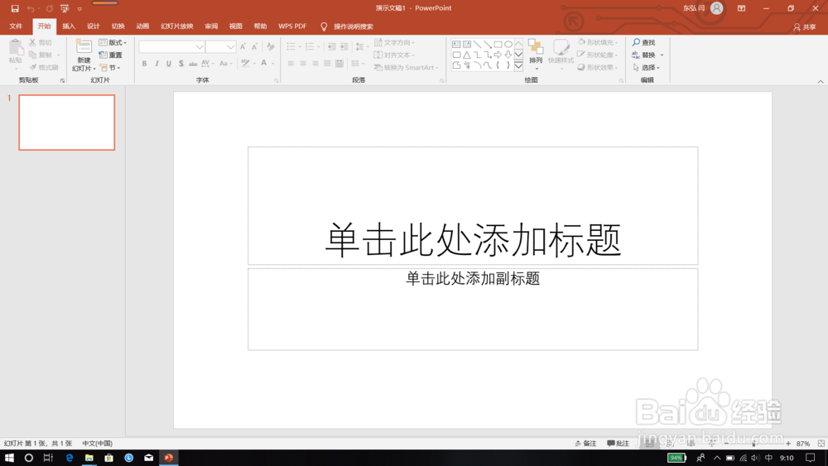This screenshot has width=828, height=466.
Task: Expand the Layout (版式) dropdown
Action: click(113, 42)
